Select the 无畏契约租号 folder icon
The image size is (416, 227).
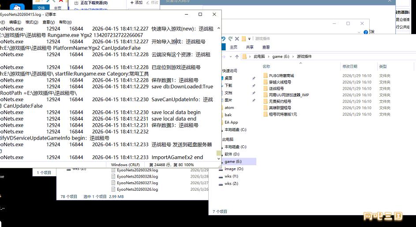point(265,101)
